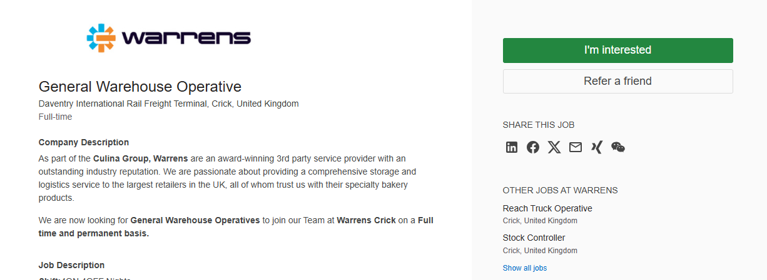Click the Warrens company logo
This screenshot has height=280, width=767.
169,38
